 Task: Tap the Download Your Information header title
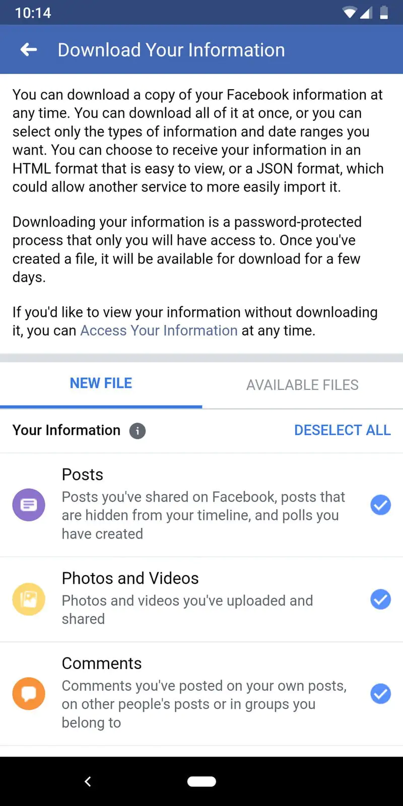pyautogui.click(x=171, y=50)
